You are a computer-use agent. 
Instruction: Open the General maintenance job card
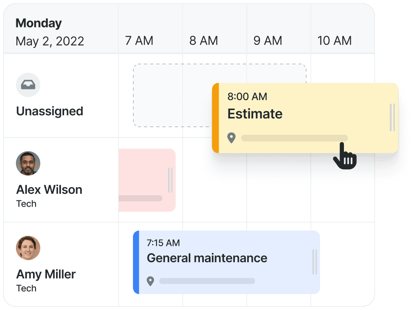click(227, 262)
